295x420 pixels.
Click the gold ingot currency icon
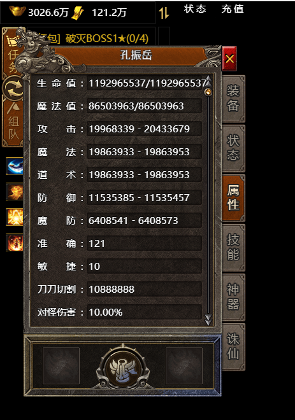click(x=17, y=11)
